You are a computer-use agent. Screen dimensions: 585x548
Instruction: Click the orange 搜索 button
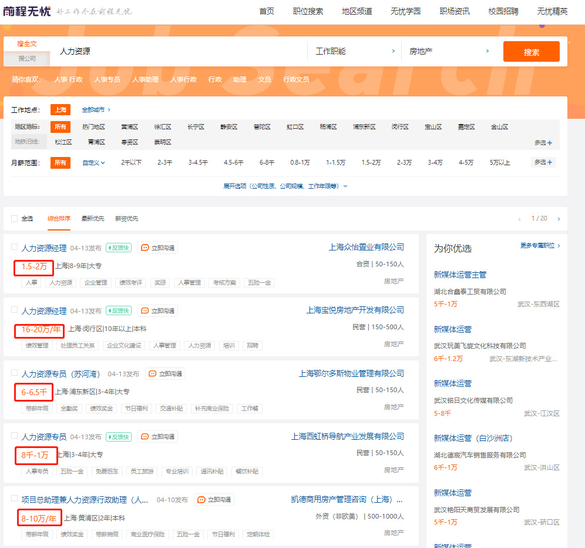tap(532, 52)
